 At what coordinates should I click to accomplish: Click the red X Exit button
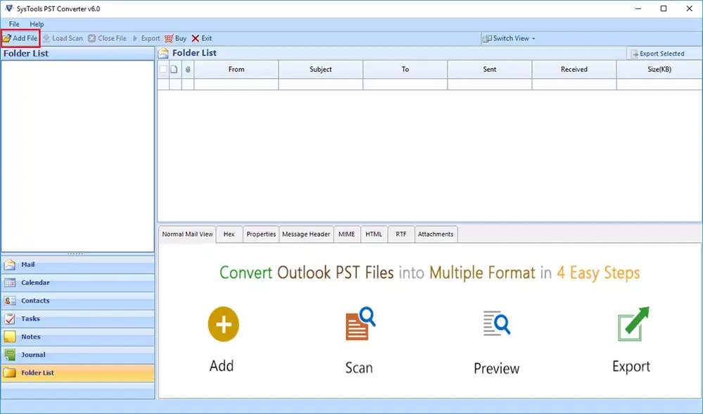pyautogui.click(x=202, y=38)
